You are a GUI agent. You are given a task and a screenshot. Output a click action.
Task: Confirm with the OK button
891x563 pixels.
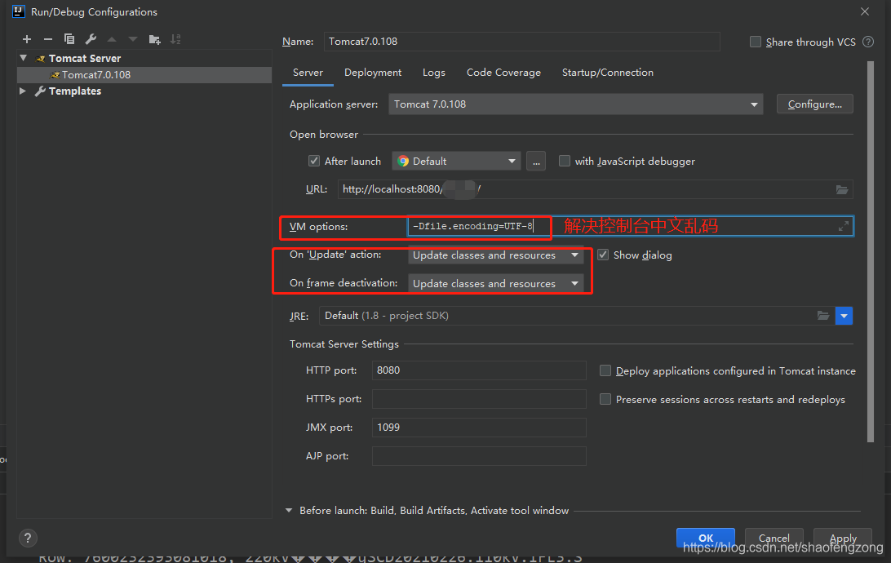(x=705, y=538)
